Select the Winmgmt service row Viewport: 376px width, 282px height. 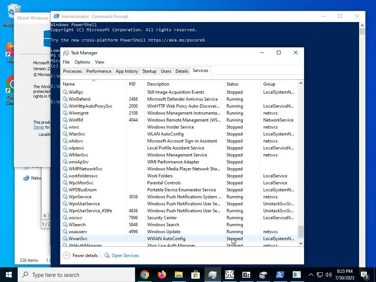(x=179, y=113)
